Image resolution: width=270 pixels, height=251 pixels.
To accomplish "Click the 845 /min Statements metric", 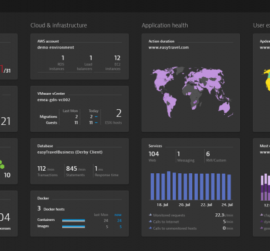I will (x=75, y=169).
